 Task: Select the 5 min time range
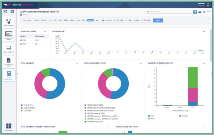point(37,20)
